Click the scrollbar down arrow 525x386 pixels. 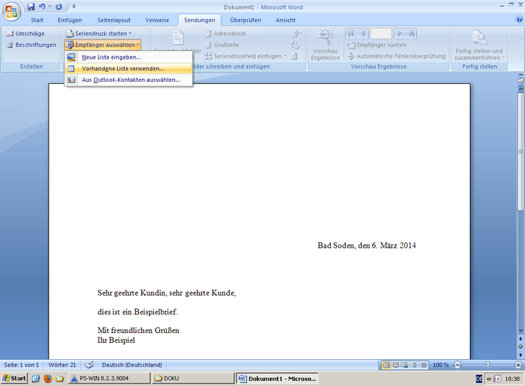pyautogui.click(x=520, y=331)
